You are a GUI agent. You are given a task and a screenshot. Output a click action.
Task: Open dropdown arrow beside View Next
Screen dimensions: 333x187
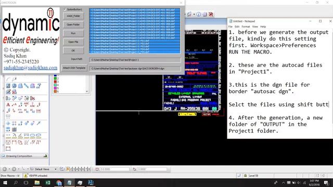tap(19, 169)
